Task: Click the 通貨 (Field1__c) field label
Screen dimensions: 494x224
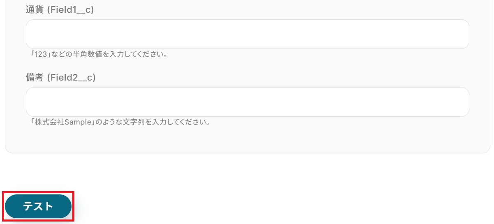Action: pyautogui.click(x=60, y=10)
